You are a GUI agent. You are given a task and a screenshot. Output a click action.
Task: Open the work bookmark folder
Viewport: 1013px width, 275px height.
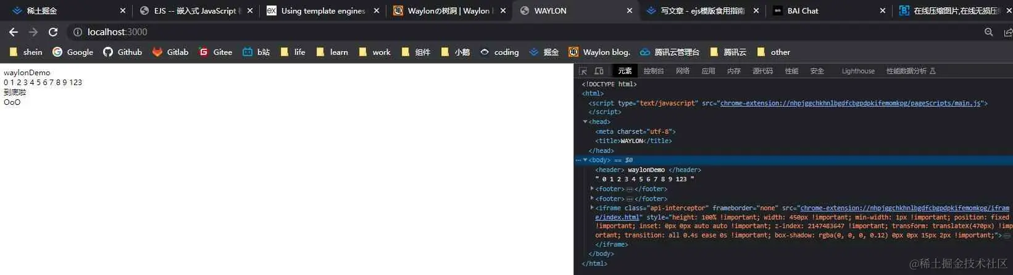(374, 52)
